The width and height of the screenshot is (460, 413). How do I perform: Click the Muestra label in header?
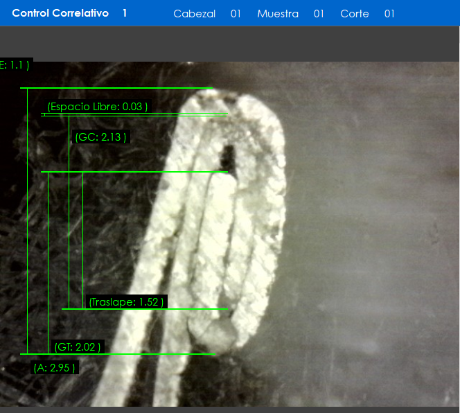point(278,14)
